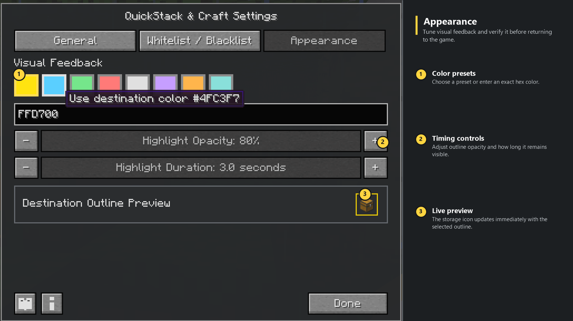Pick the orange color preset

(193, 82)
